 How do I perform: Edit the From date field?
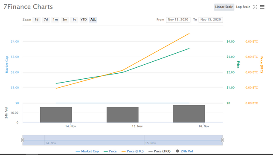tap(178, 20)
